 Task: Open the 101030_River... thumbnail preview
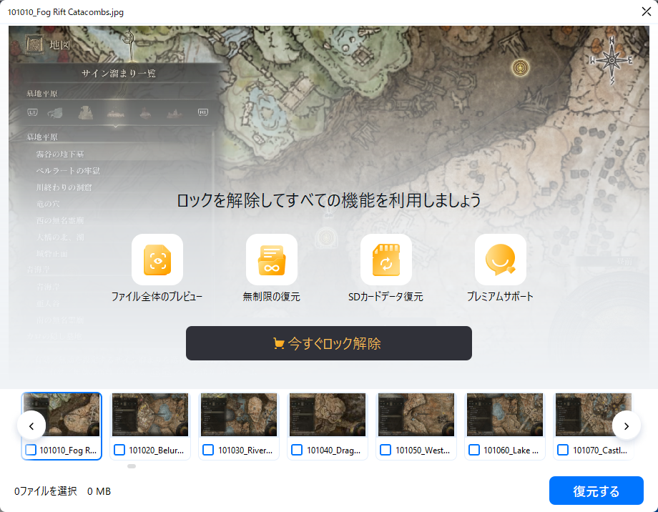click(x=239, y=415)
